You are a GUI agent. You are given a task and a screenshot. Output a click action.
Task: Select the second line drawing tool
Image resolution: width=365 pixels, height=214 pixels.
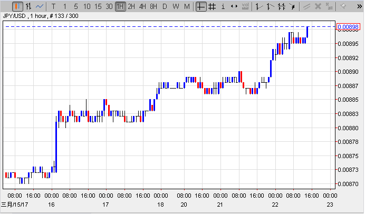270,6
